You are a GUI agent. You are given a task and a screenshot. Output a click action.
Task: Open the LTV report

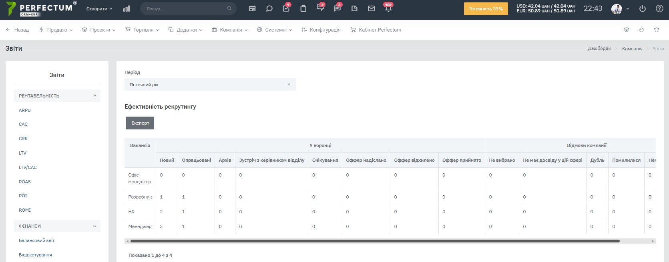(22, 153)
